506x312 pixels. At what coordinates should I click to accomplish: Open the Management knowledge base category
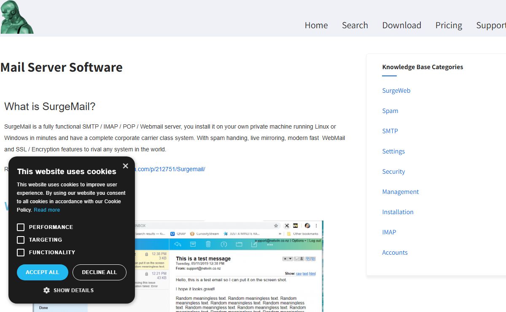[x=401, y=192]
